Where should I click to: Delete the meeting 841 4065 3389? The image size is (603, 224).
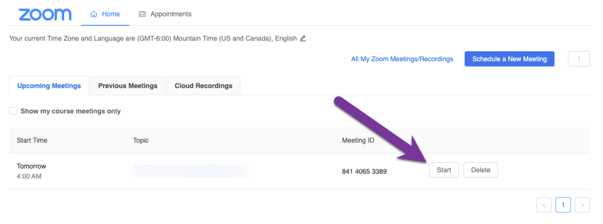coord(481,170)
